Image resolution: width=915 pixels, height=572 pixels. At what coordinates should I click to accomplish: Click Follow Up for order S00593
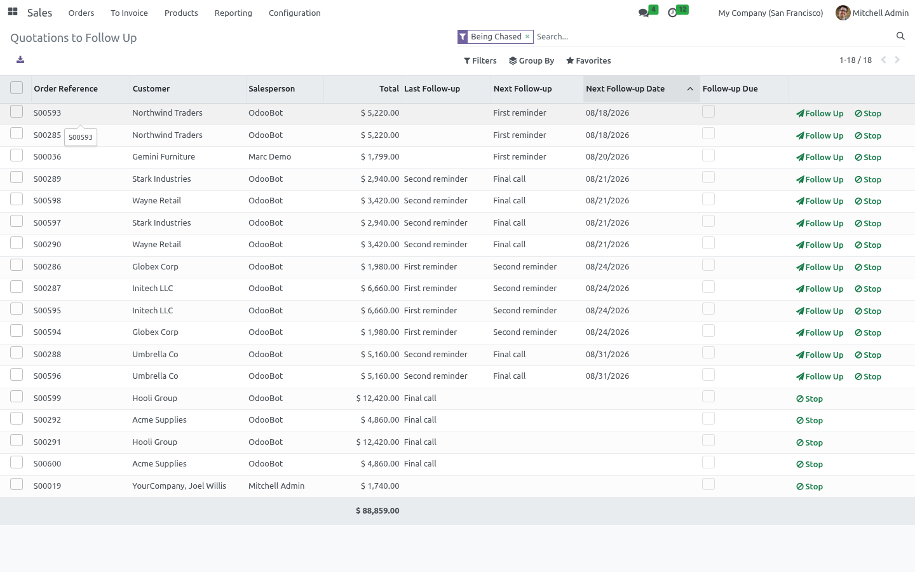pyautogui.click(x=820, y=114)
